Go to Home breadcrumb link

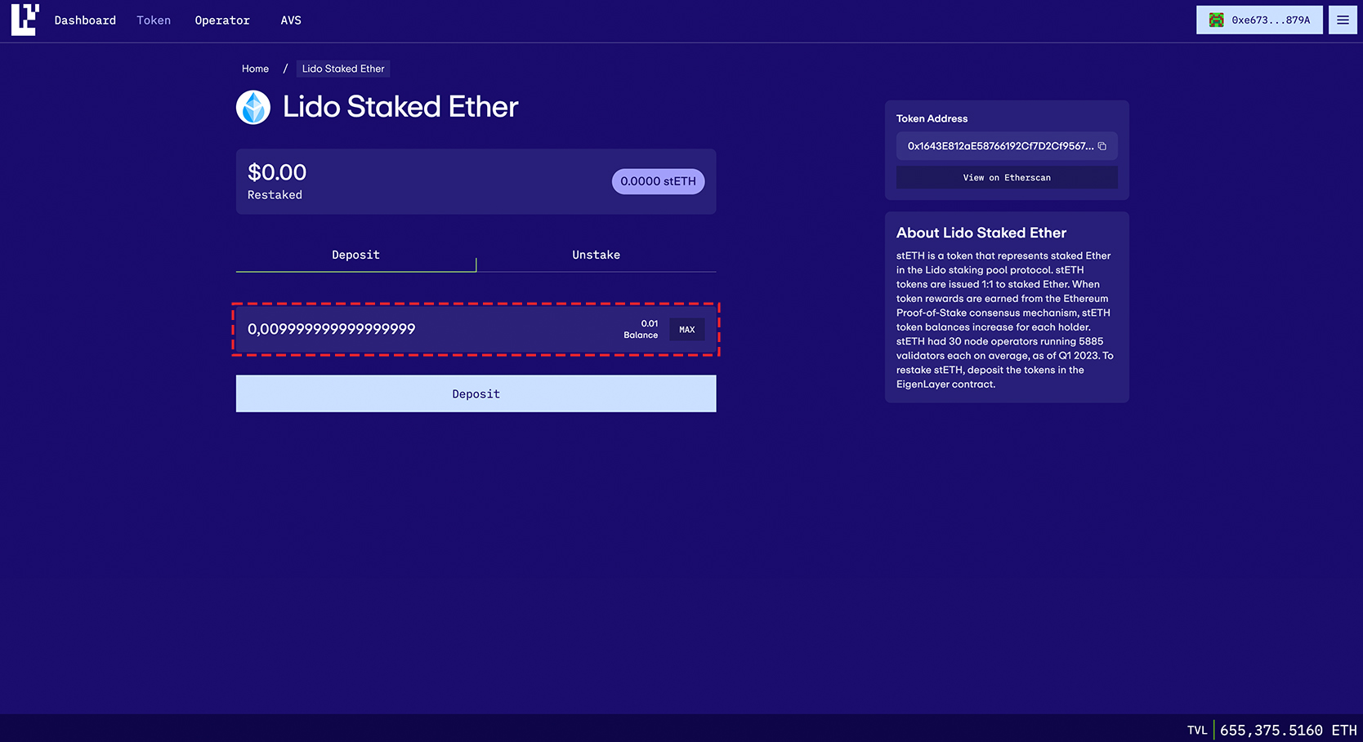[x=255, y=69]
